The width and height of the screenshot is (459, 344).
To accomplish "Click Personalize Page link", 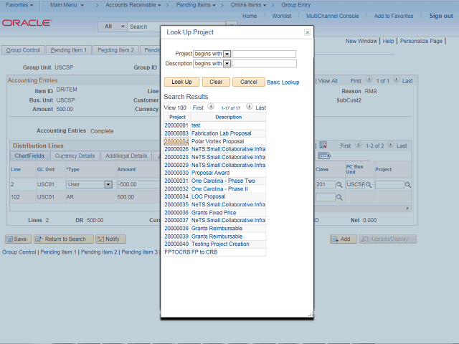I will (421, 42).
